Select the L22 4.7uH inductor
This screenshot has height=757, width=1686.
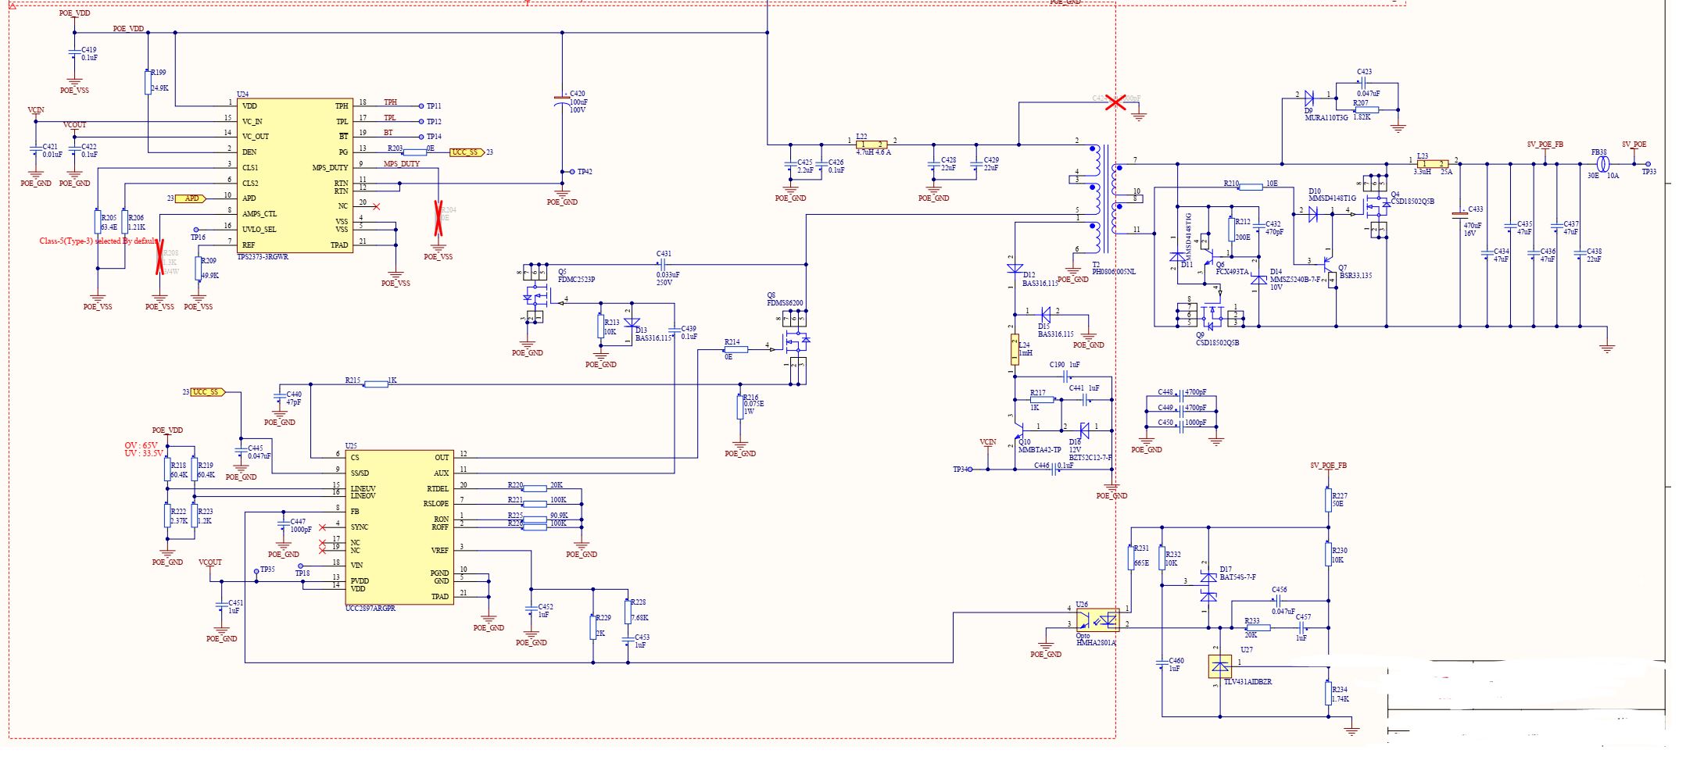pos(872,145)
